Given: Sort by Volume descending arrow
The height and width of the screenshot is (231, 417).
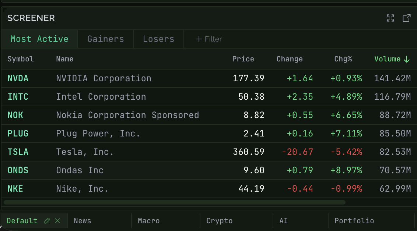Looking at the screenshot, I should click(407, 59).
